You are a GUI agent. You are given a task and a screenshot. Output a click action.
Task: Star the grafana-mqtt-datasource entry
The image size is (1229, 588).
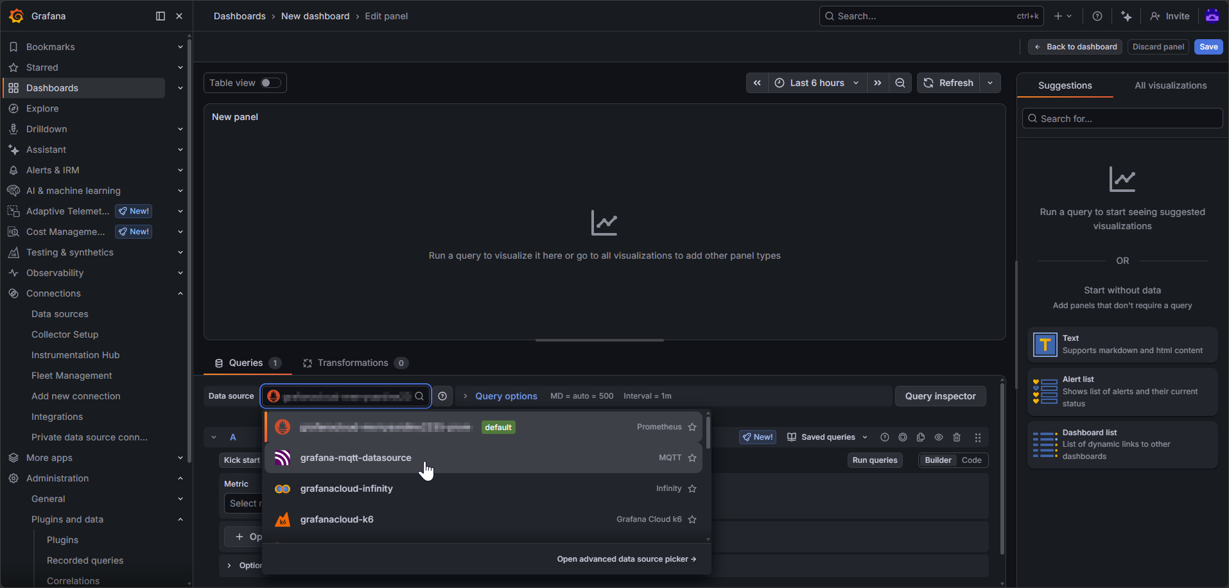pyautogui.click(x=692, y=458)
